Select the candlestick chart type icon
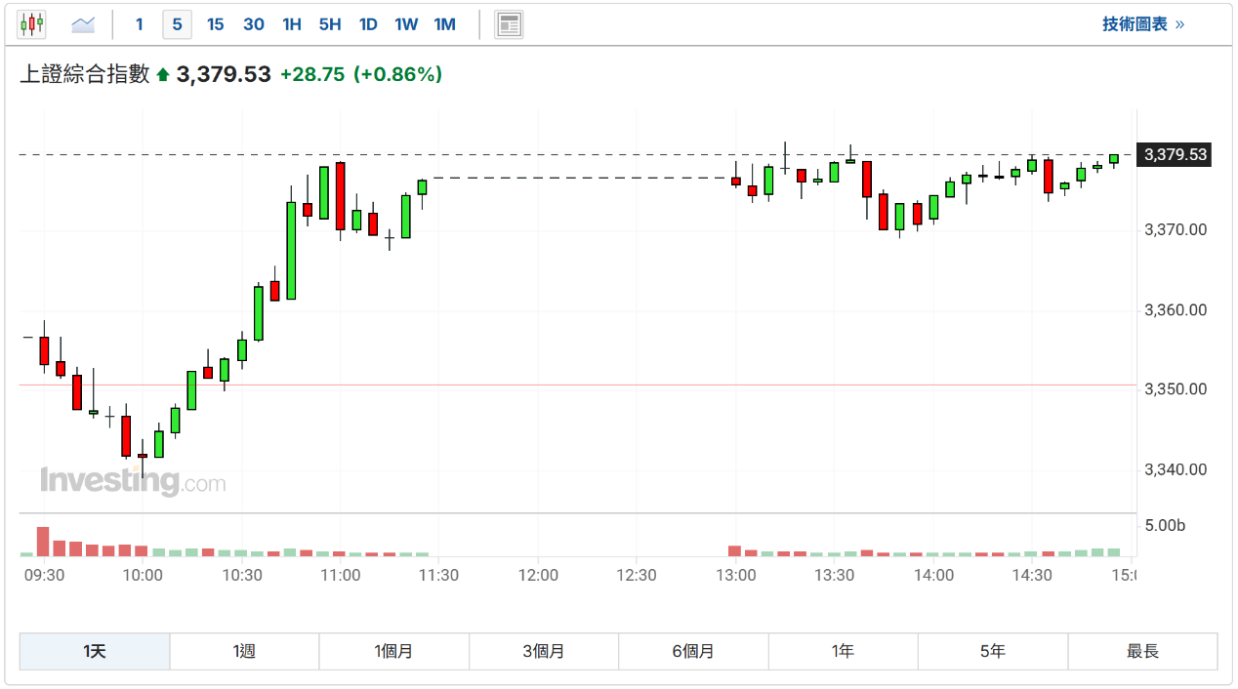 point(31,24)
